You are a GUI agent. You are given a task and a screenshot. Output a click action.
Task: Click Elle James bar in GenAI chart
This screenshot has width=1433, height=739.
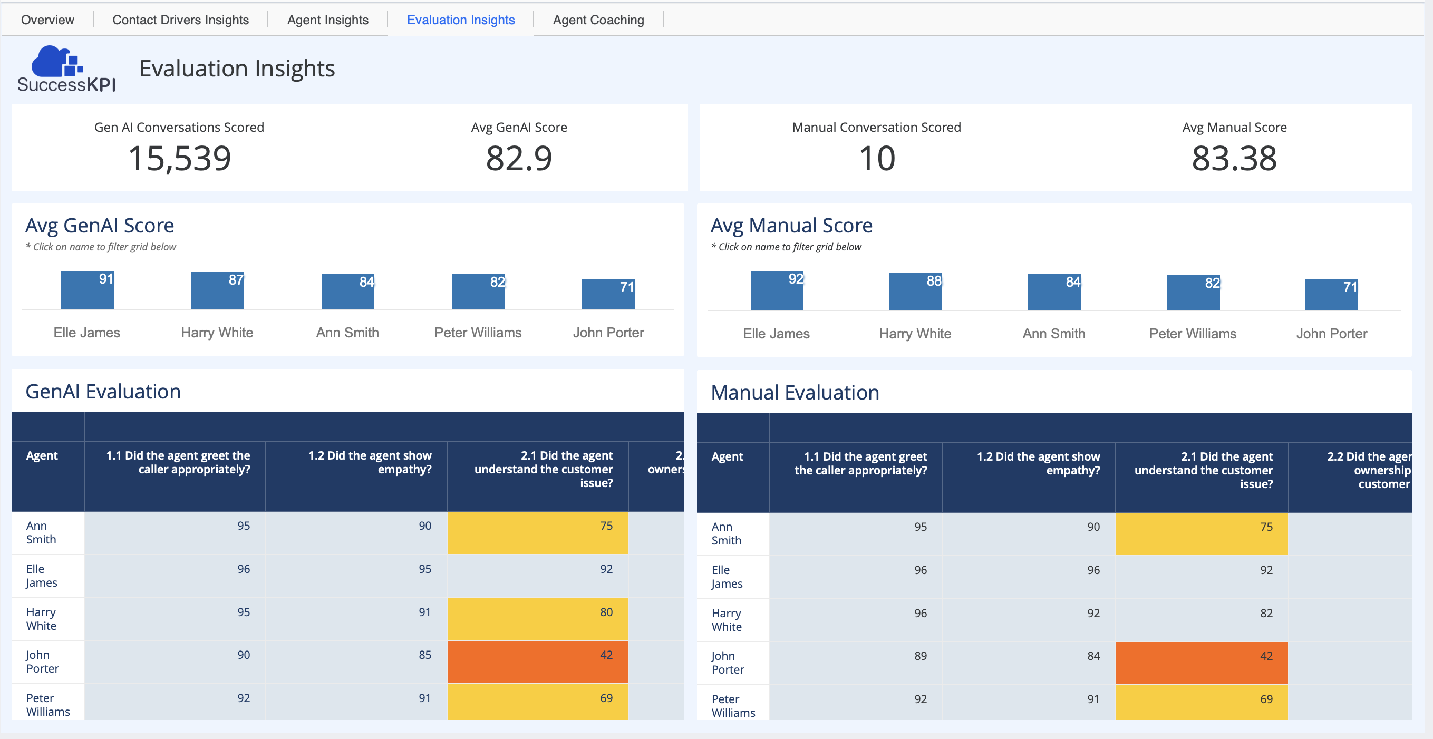(x=88, y=290)
